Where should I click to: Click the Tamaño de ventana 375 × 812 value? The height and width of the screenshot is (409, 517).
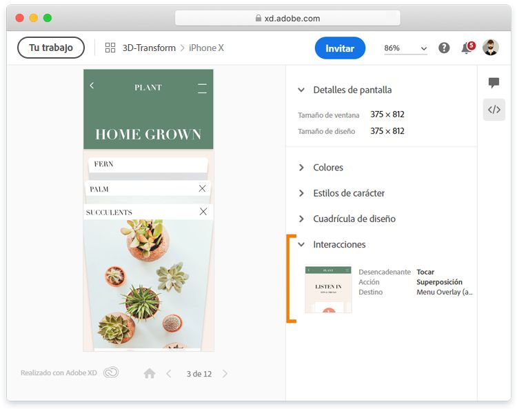387,114
